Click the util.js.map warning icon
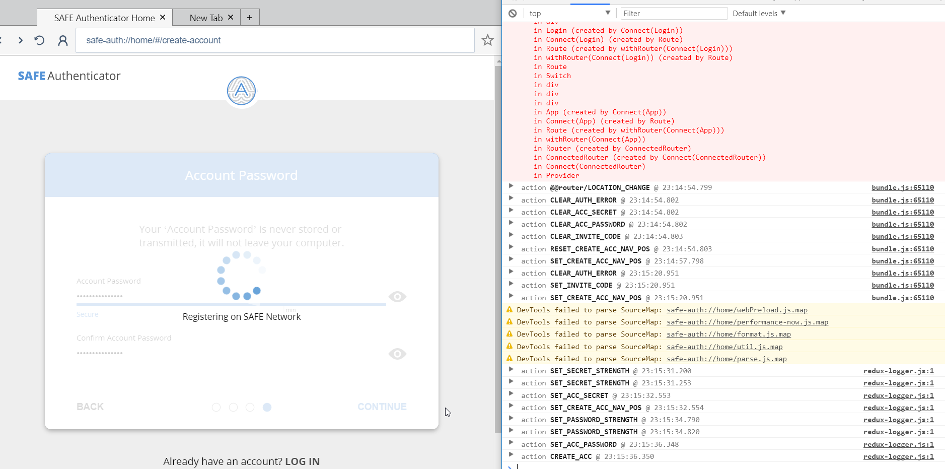This screenshot has height=469, width=945. pos(510,346)
